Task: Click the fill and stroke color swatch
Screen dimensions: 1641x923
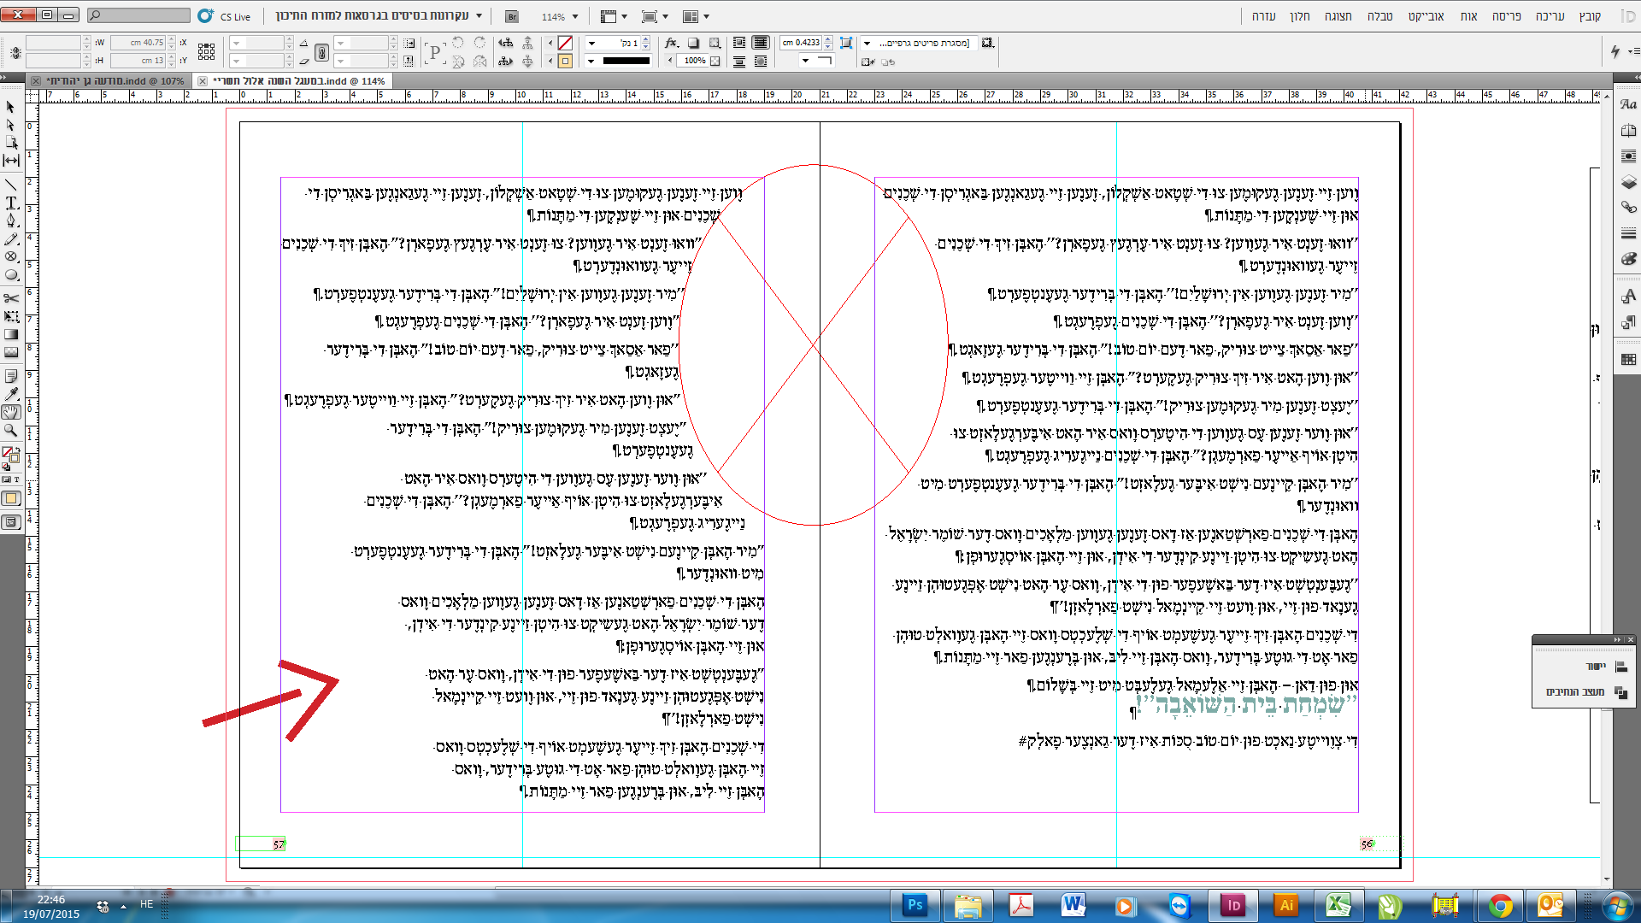Action: click(11, 455)
